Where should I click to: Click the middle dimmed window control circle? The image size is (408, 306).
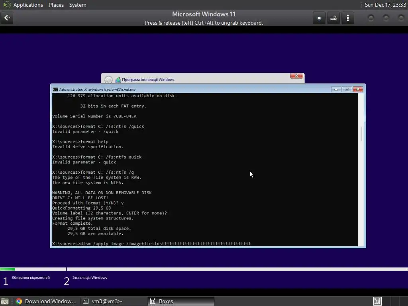386,18
